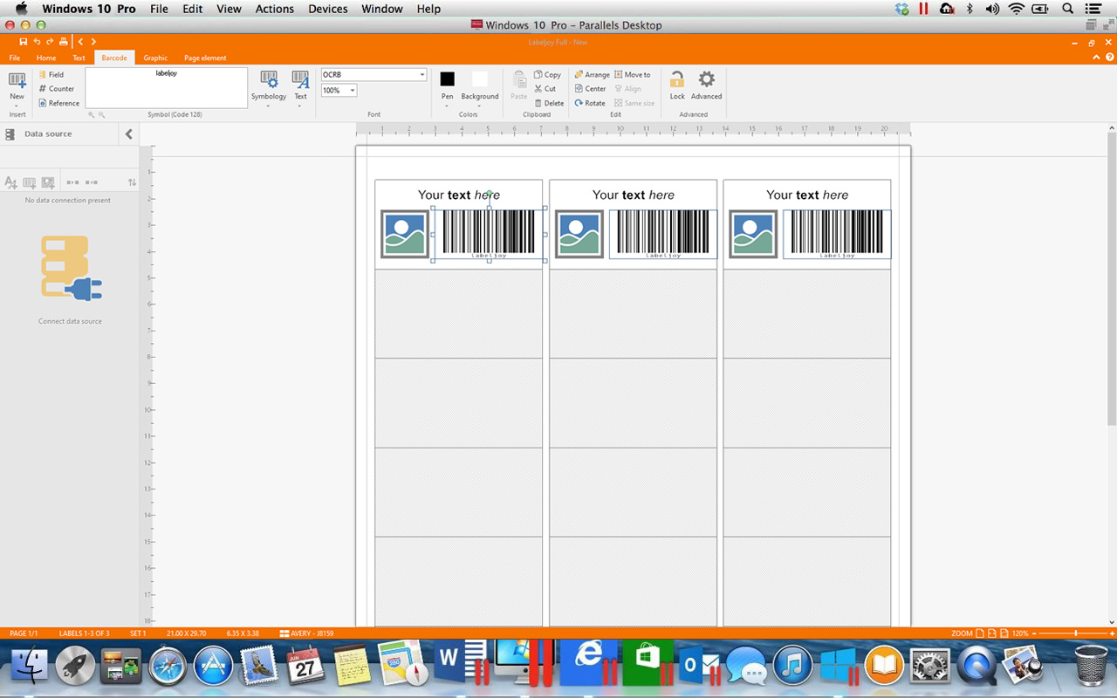
Task: Expand the Background color dropdown arrow
Action: [479, 106]
